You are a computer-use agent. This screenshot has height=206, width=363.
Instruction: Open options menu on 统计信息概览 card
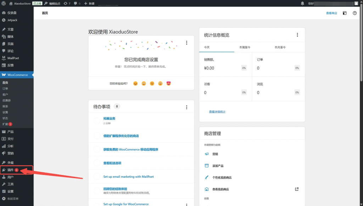click(297, 35)
